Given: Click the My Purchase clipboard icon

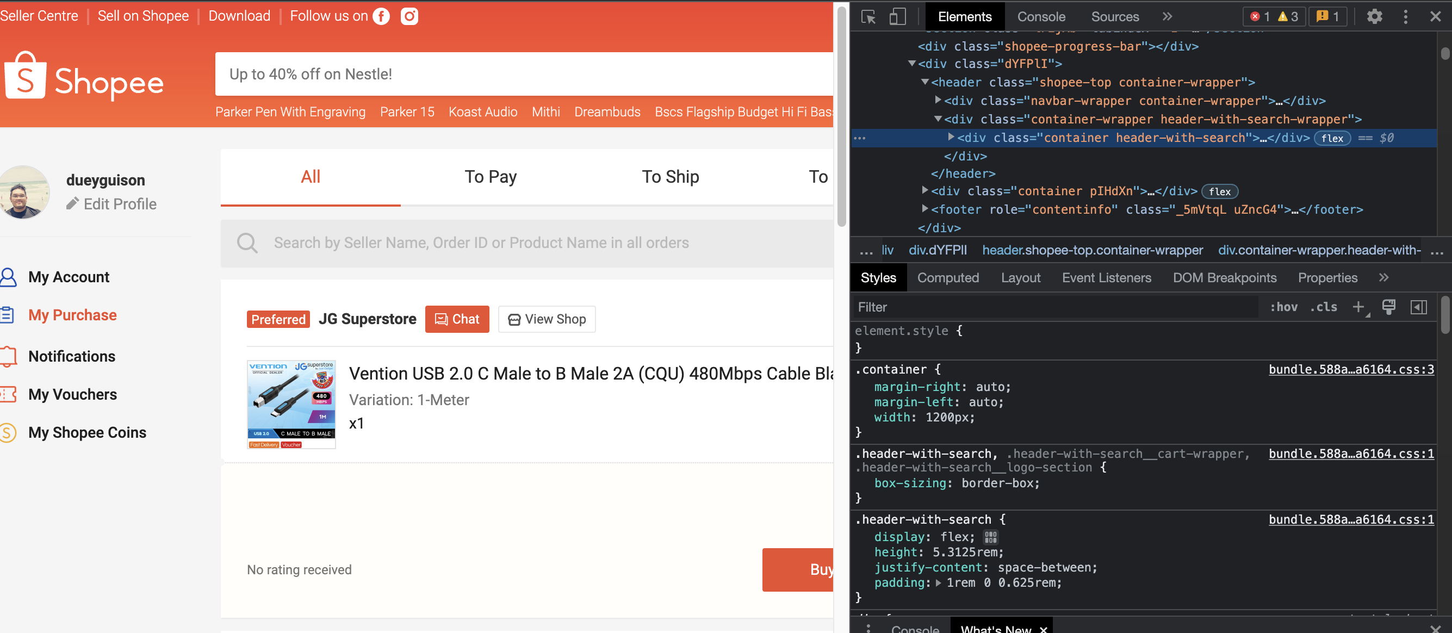Looking at the screenshot, I should 7,314.
